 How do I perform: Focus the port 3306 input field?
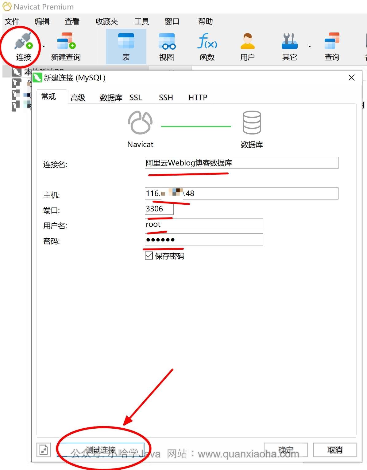[159, 209]
